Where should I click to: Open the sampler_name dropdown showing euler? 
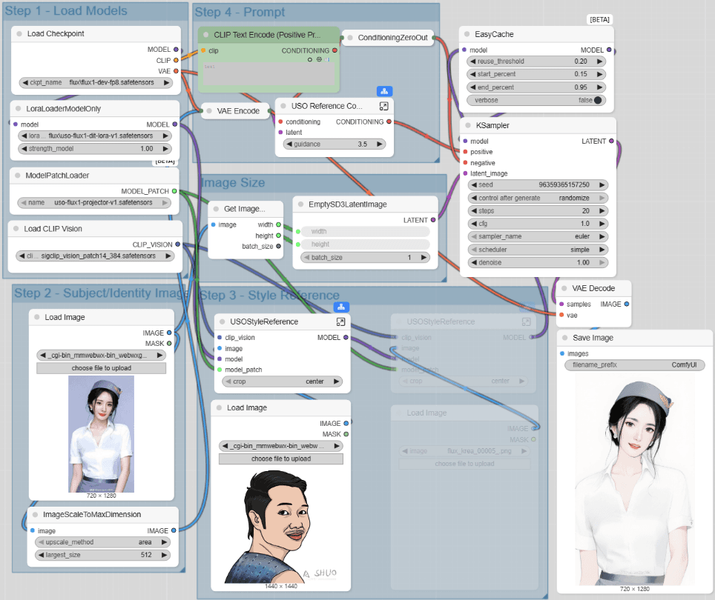(x=538, y=237)
